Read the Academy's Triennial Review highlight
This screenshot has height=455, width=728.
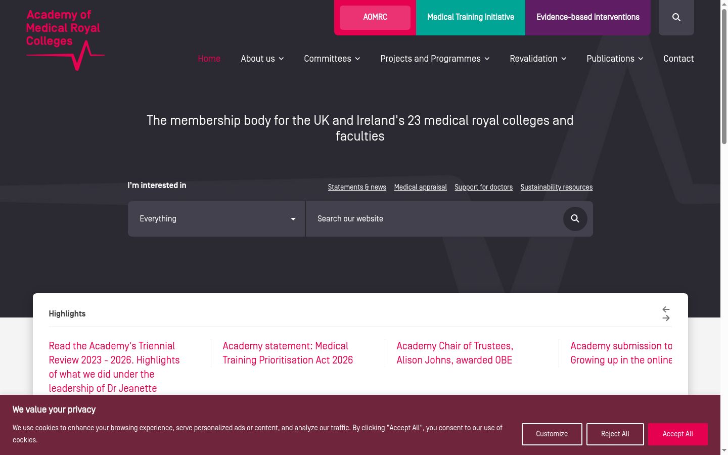pyautogui.click(x=114, y=367)
